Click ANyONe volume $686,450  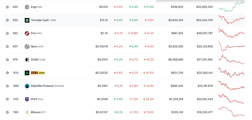click(177, 86)
